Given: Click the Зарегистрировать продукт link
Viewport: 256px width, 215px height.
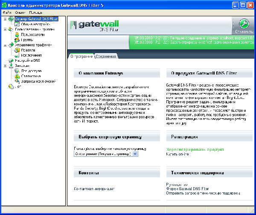Looking at the screenshot, I should (x=195, y=149).
